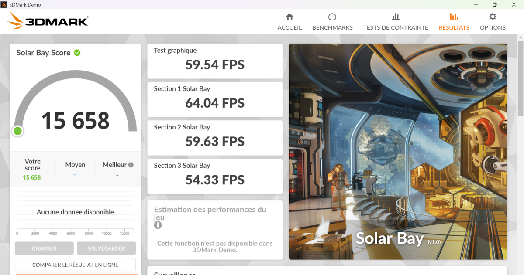Click the Tests de contrainte bar chart icon
524x275 pixels.
(396, 17)
